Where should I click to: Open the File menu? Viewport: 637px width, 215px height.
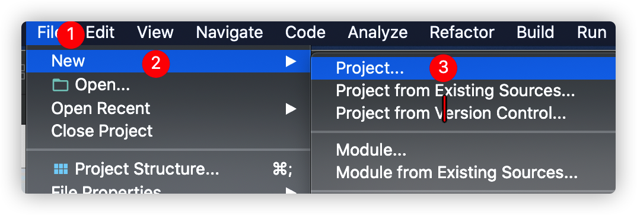click(x=49, y=33)
